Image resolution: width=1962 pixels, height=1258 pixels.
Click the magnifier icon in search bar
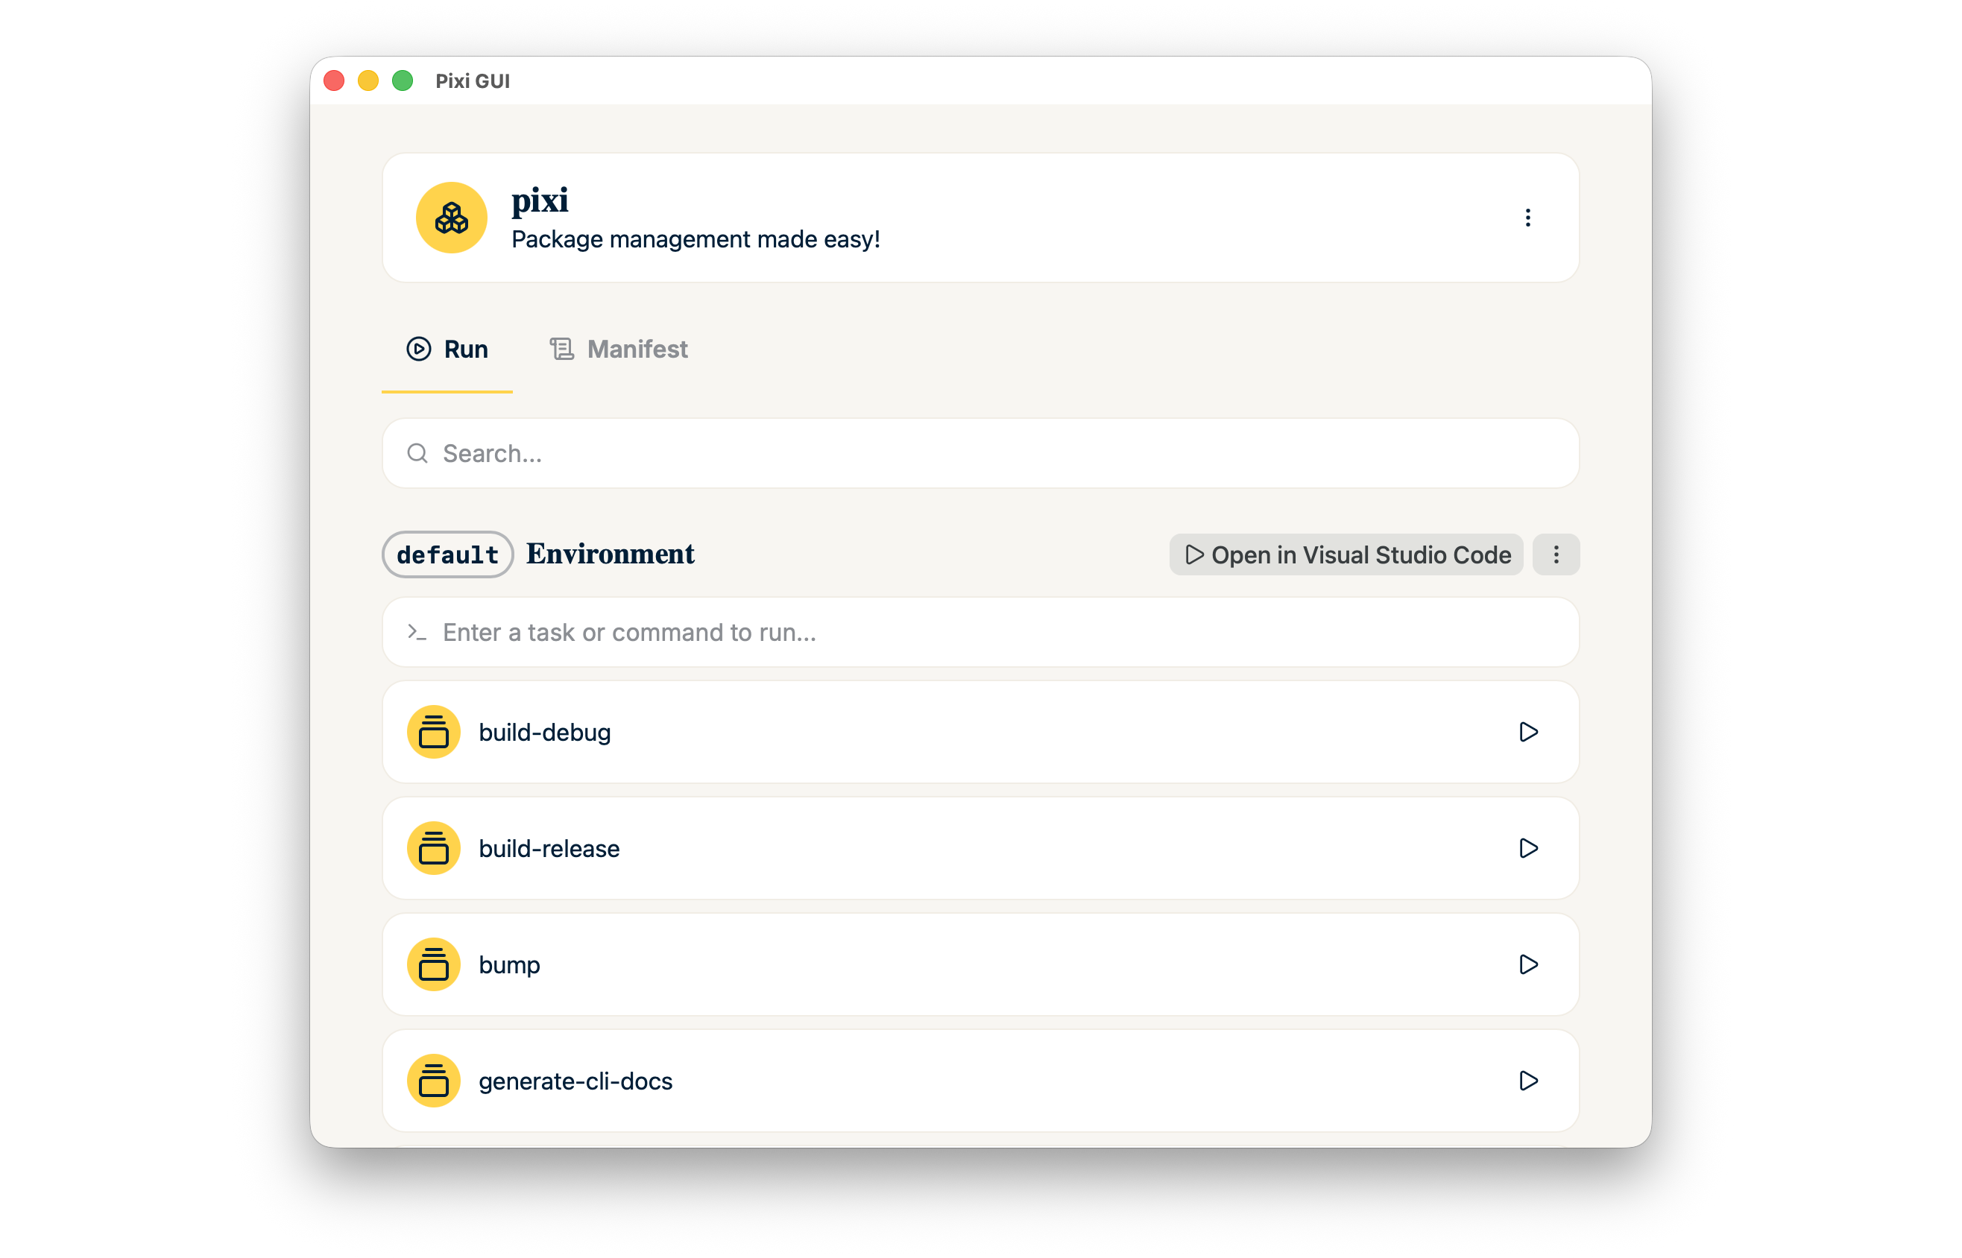tap(417, 453)
